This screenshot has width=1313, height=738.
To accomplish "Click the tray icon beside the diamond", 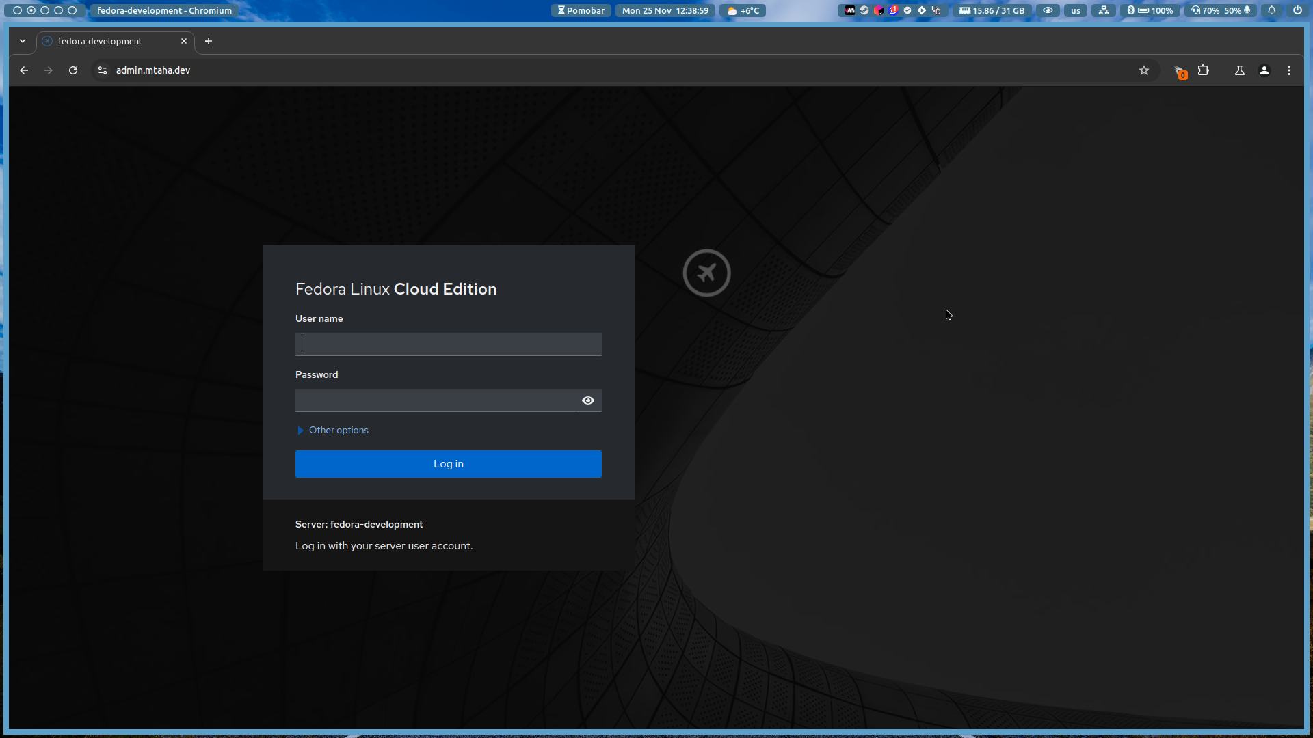I will click(x=936, y=10).
